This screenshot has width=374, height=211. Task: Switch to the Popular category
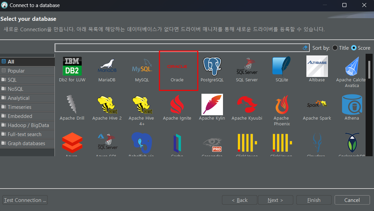(x=27, y=71)
